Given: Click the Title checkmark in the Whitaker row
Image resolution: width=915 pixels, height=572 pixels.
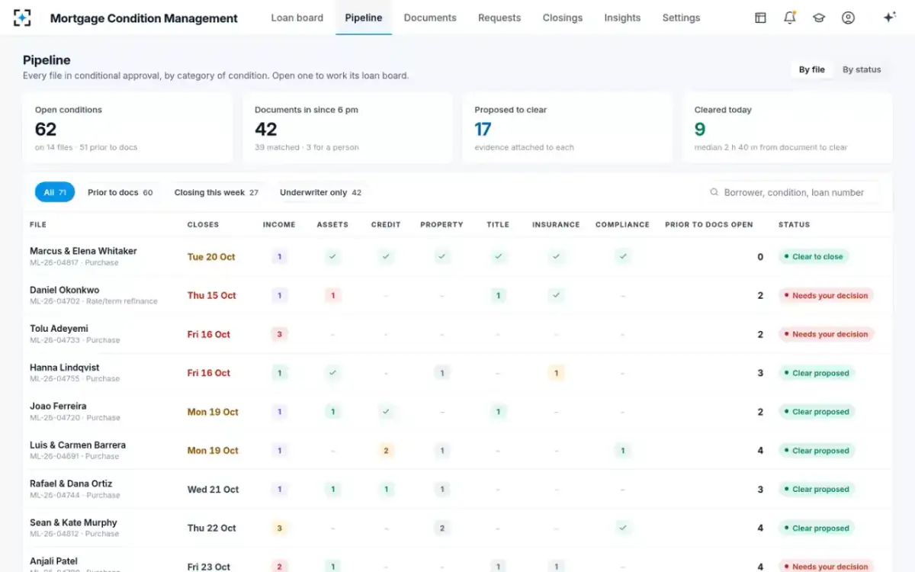Looking at the screenshot, I should [498, 257].
